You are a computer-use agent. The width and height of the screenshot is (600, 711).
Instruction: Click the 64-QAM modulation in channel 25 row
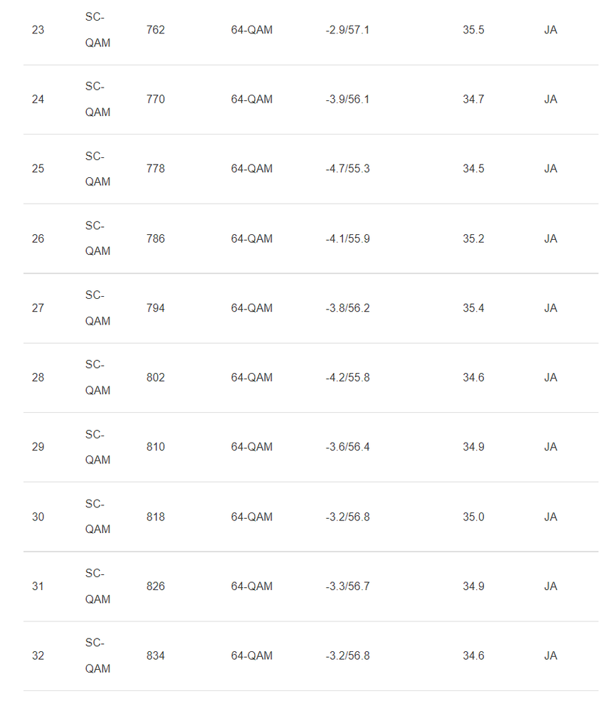click(x=251, y=169)
